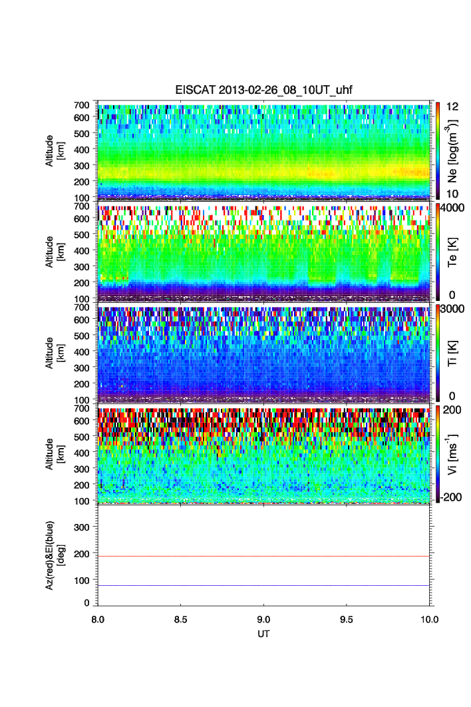
Task: Click the 10.0 tick label on UT axis
Action: click(429, 619)
